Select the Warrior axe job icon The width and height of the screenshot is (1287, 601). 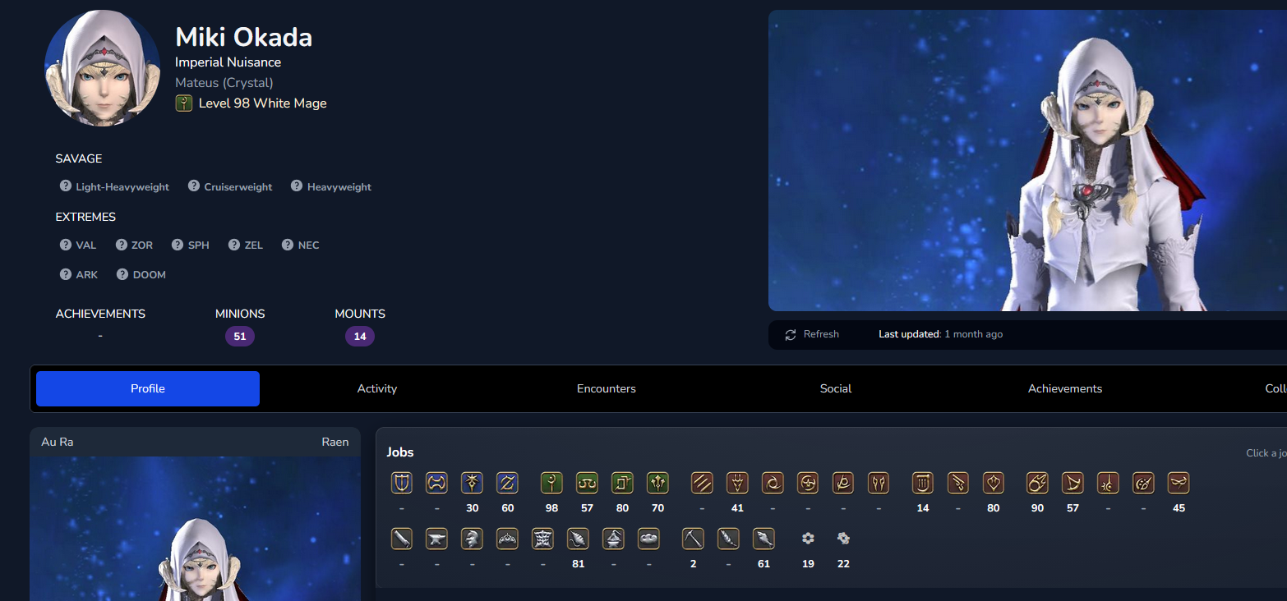tap(436, 483)
